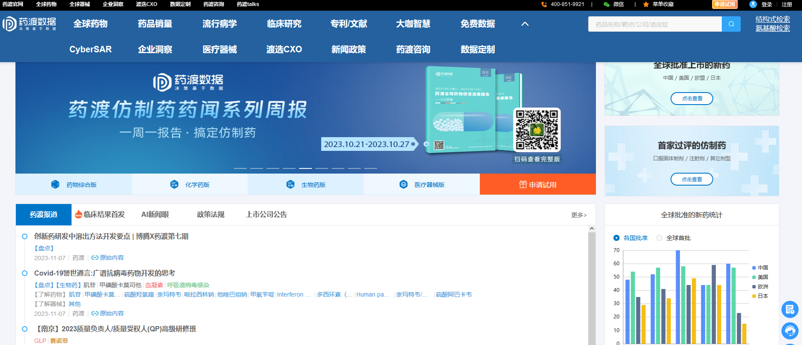Open 原始内容 link icon under 创新药研发 article
This screenshot has height=345, width=802.
pos(95,258)
